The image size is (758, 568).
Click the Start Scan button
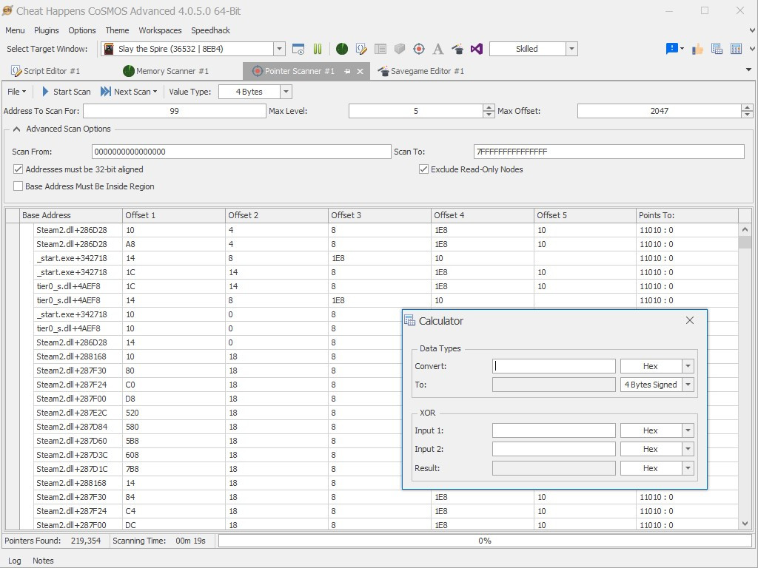[x=66, y=92]
